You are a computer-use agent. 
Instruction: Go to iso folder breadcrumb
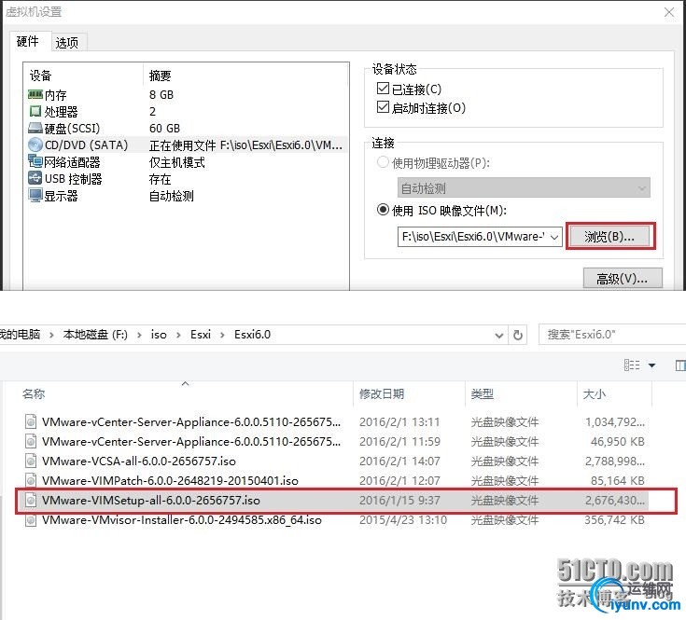tap(159, 335)
